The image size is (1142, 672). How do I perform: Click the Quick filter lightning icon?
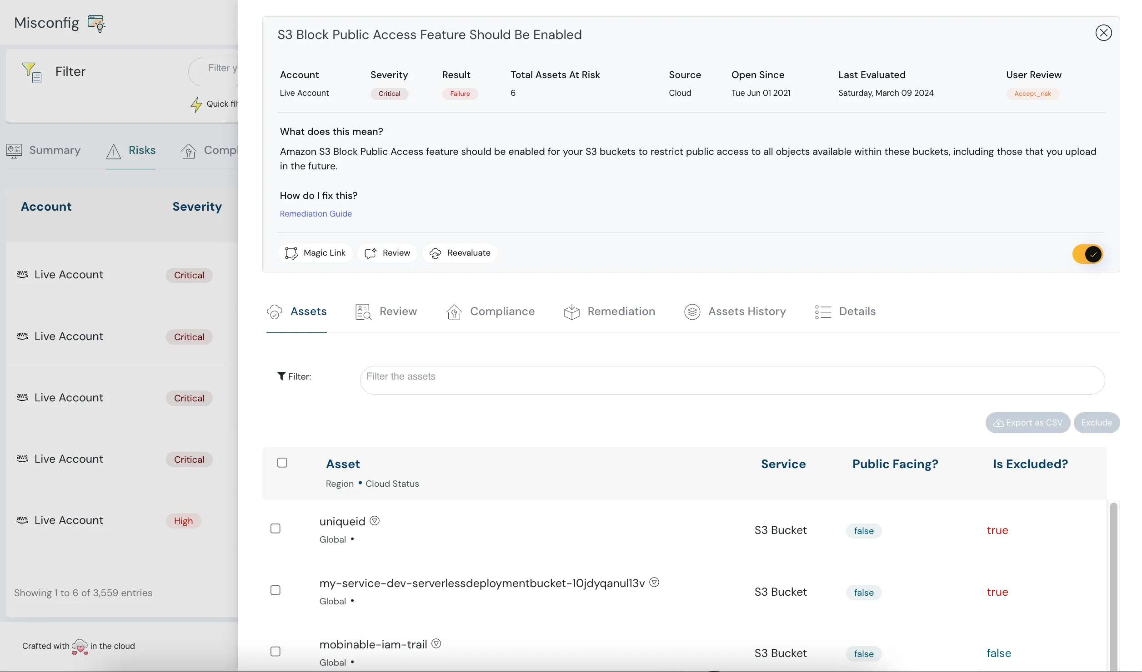[196, 104]
